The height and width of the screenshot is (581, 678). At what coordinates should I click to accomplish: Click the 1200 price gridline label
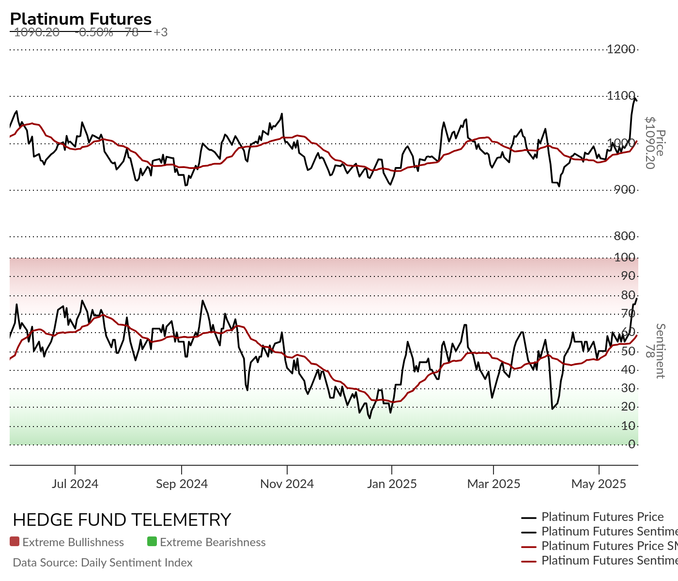point(621,49)
